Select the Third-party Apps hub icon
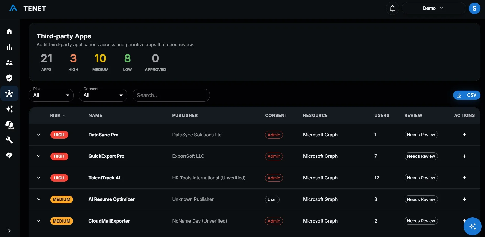Viewport: 485px width, 237px height. tap(9, 93)
